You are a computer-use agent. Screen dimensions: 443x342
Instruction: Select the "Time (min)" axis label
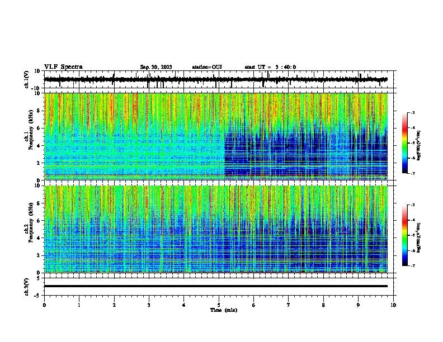click(x=224, y=310)
